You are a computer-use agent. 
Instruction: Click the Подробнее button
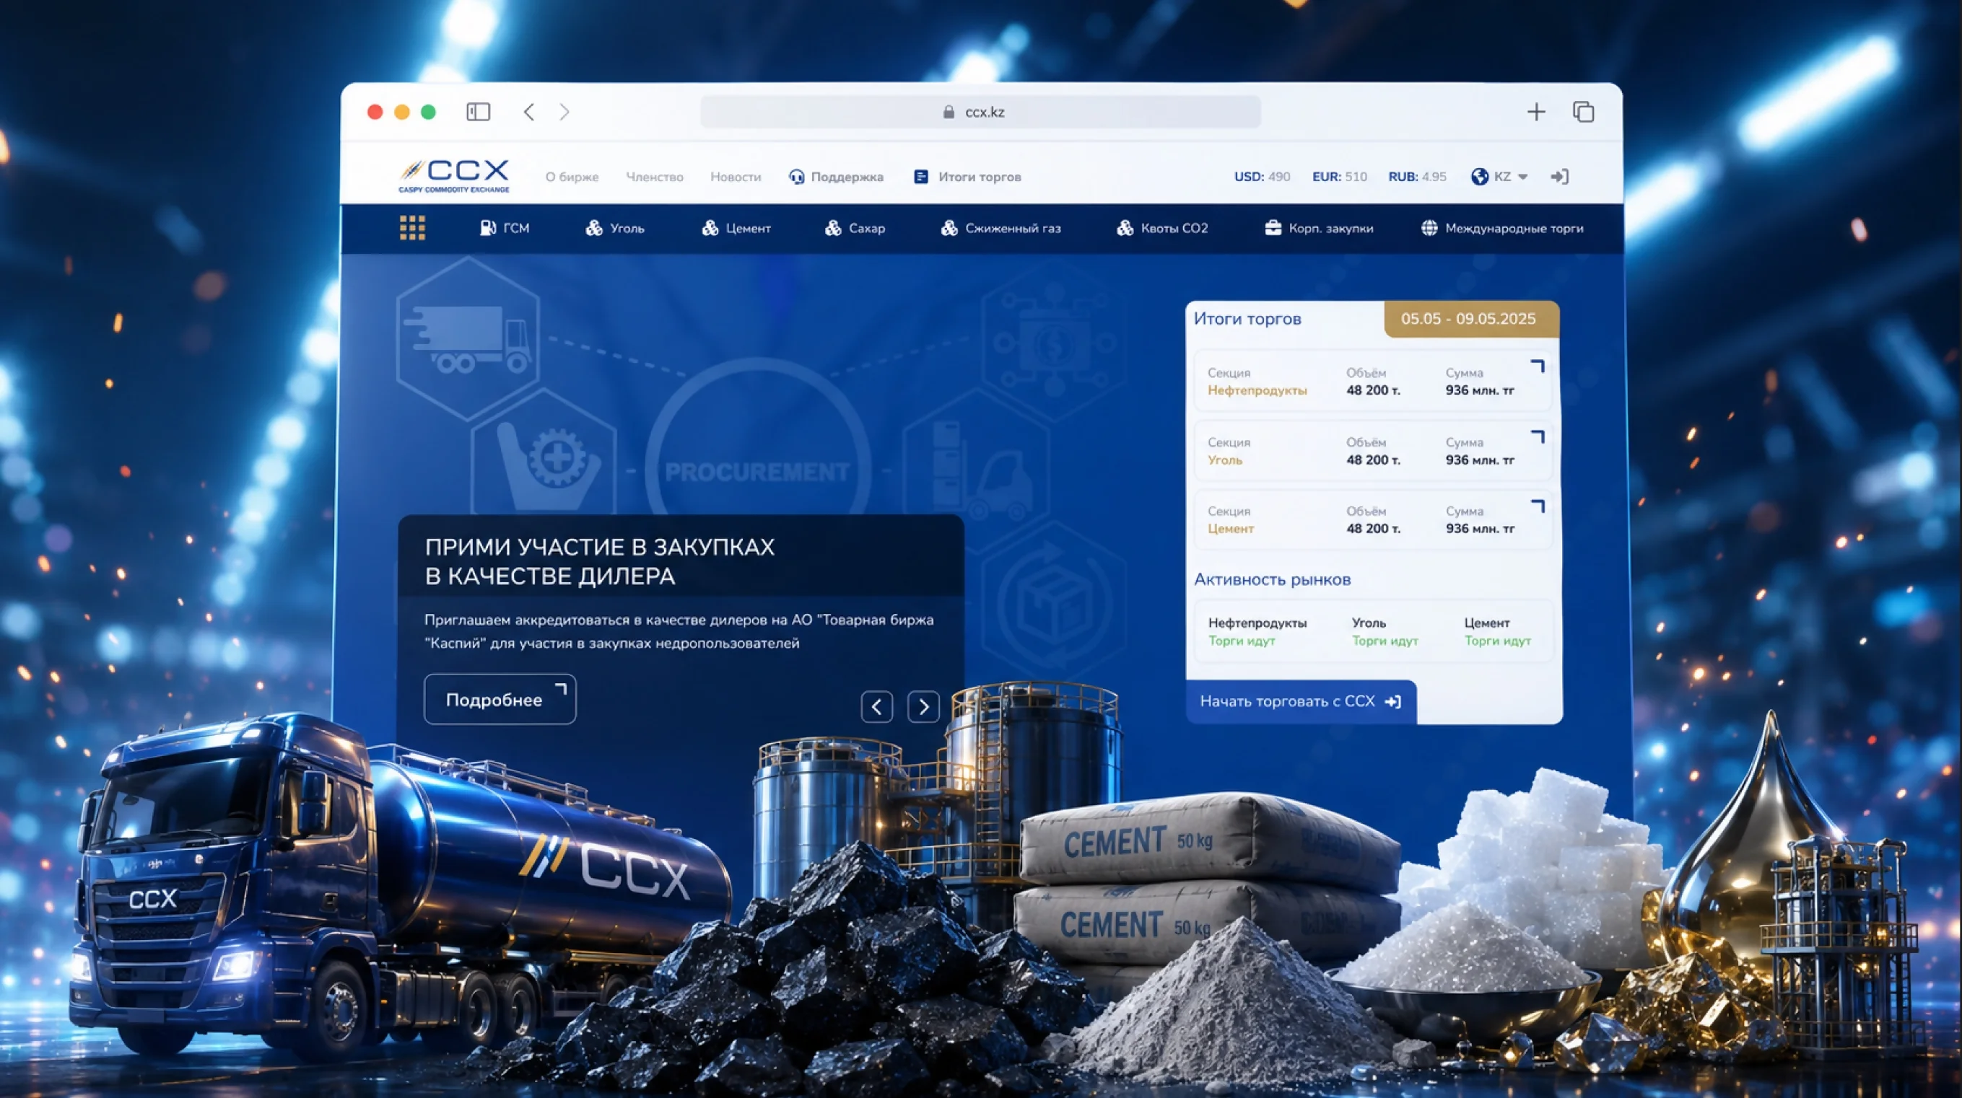pos(500,699)
